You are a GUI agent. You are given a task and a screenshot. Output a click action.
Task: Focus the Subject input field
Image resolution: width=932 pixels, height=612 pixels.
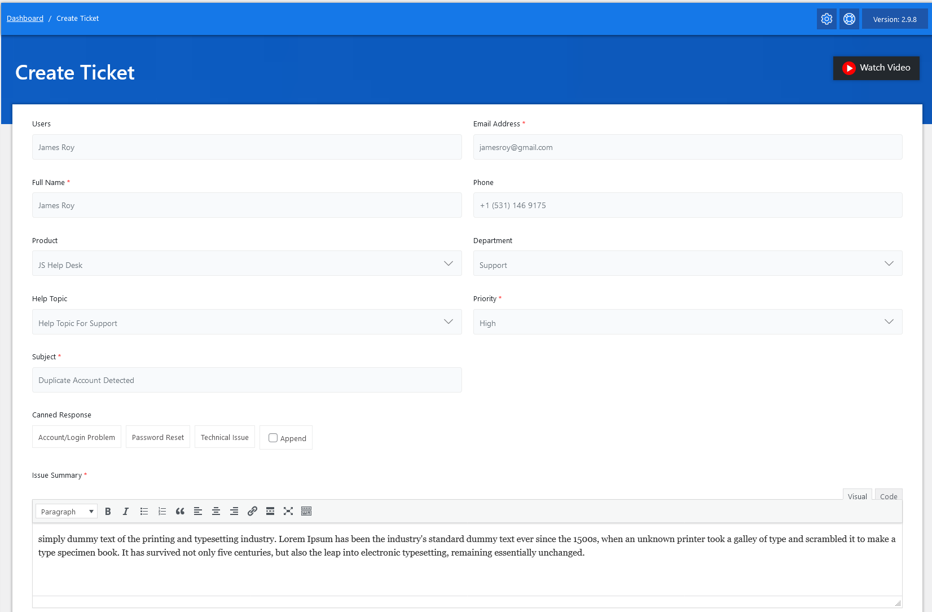247,380
